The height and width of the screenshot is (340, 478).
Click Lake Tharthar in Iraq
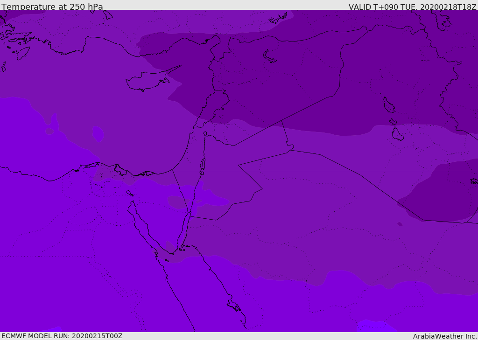(388, 105)
